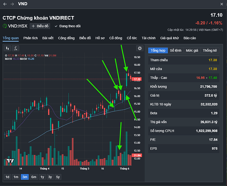
Task: Click the red 17.10 price label on axis
Action: [x=137, y=79]
